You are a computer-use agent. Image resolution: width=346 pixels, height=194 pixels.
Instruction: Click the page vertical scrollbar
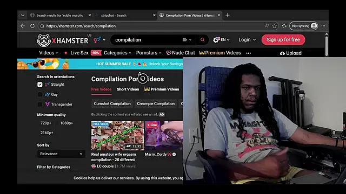point(327,46)
